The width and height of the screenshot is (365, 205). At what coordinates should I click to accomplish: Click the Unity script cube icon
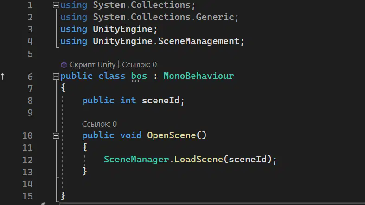64,64
